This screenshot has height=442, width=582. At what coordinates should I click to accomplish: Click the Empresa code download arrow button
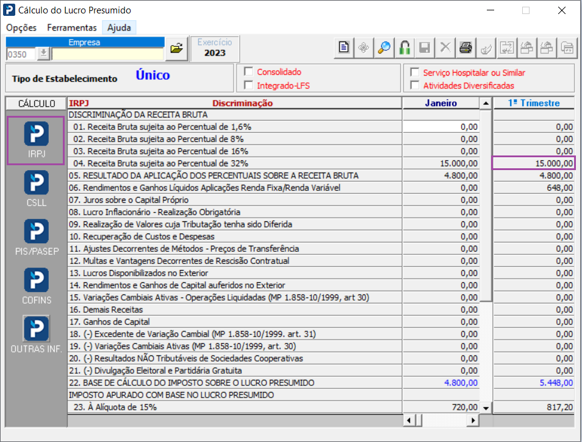click(43, 54)
